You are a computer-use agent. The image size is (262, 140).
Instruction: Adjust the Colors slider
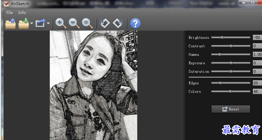click(x=231, y=92)
